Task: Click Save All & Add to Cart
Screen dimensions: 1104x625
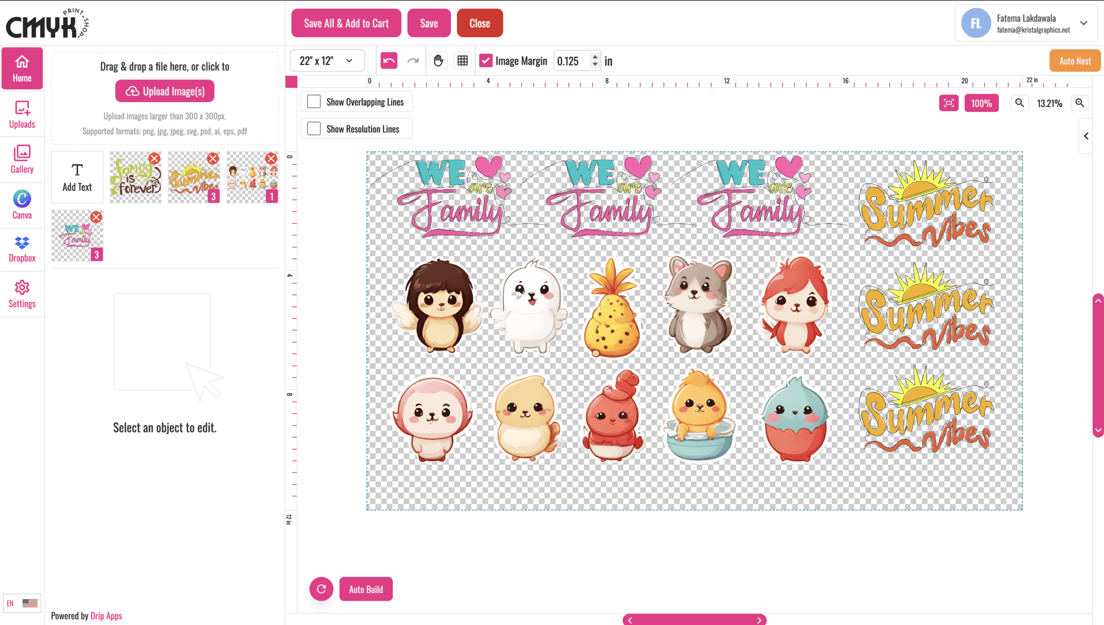Action: (x=346, y=23)
